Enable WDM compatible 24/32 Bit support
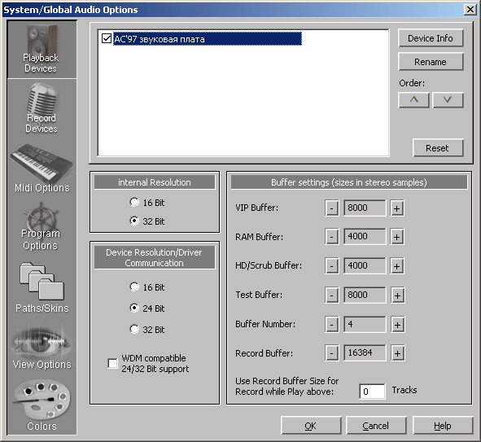 [x=112, y=364]
